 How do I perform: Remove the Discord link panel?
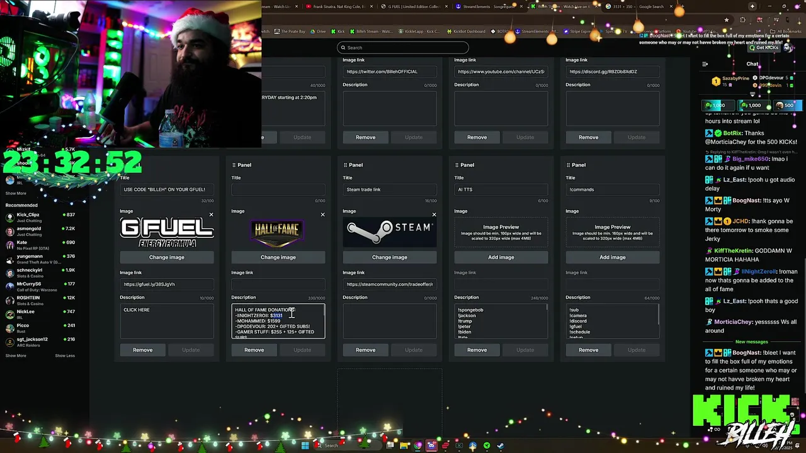point(588,137)
